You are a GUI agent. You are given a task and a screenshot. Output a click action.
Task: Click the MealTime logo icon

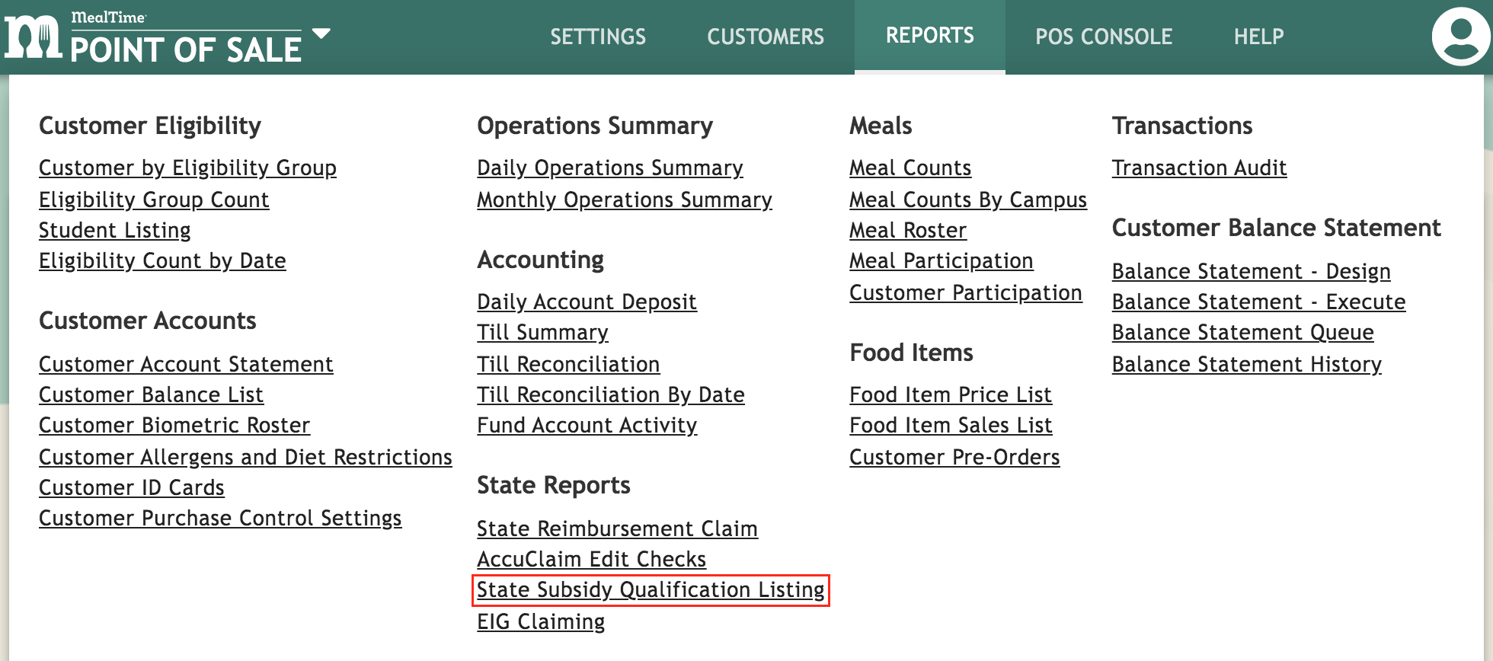pyautogui.click(x=33, y=37)
